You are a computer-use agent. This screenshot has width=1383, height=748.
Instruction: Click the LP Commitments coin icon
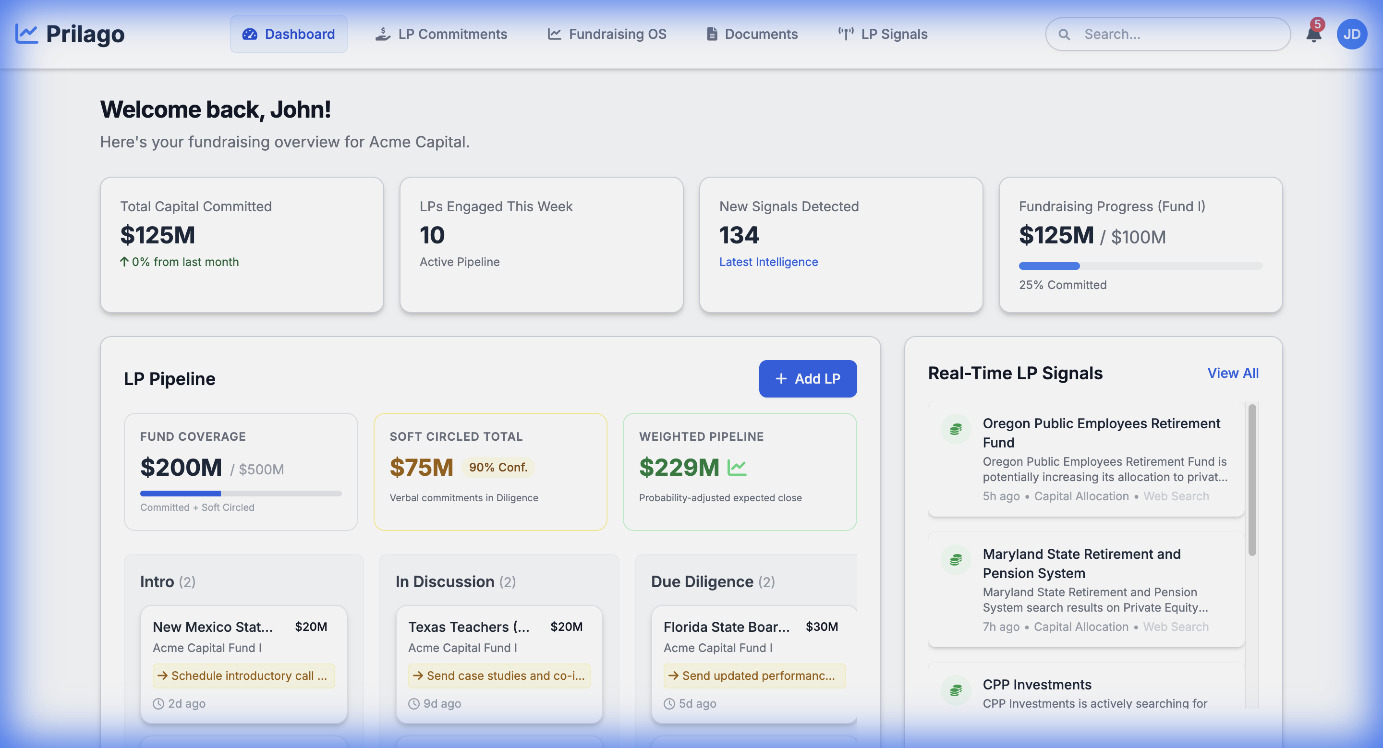(x=382, y=34)
